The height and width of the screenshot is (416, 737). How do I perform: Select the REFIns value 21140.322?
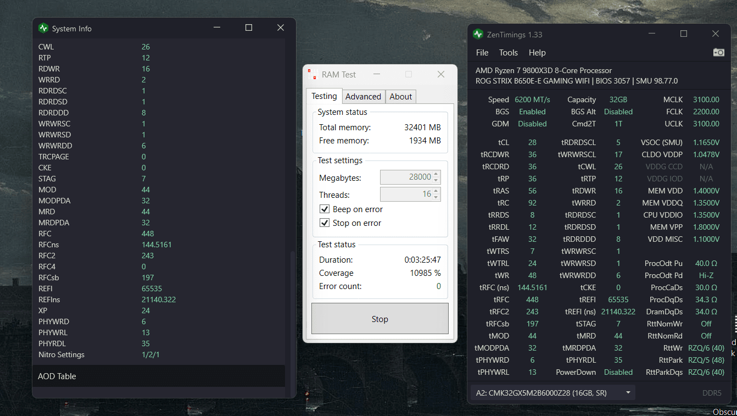(159, 299)
